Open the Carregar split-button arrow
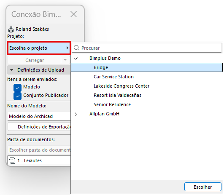 (x=65, y=60)
